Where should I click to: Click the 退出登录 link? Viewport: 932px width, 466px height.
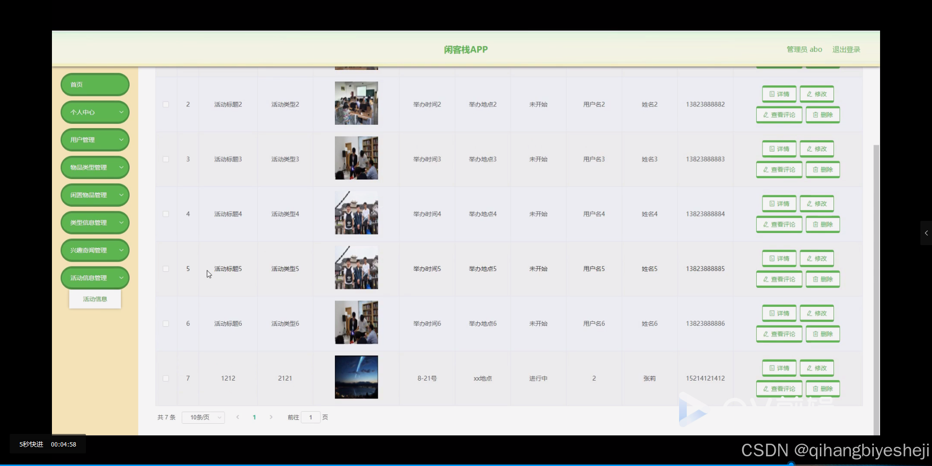click(x=847, y=49)
